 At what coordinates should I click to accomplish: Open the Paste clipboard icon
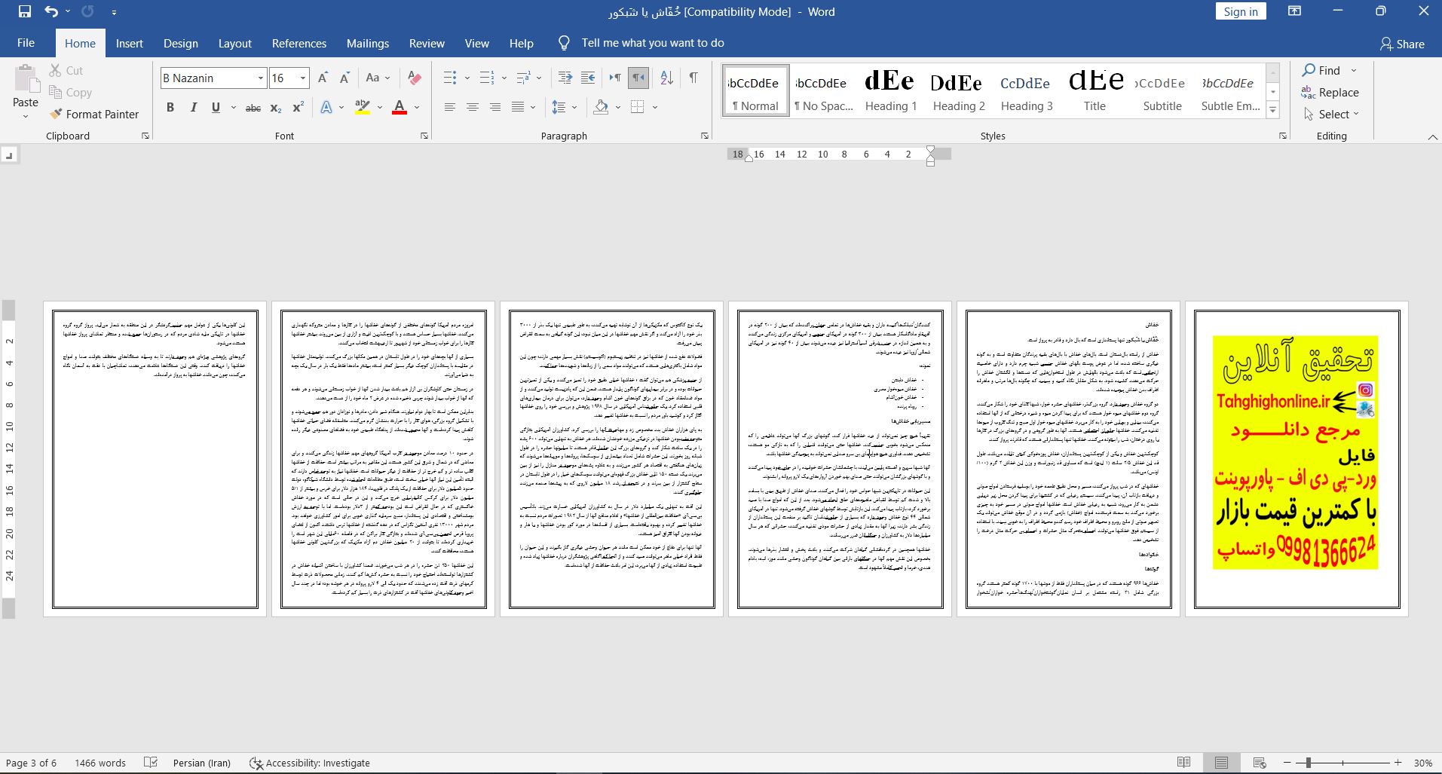pos(26,80)
